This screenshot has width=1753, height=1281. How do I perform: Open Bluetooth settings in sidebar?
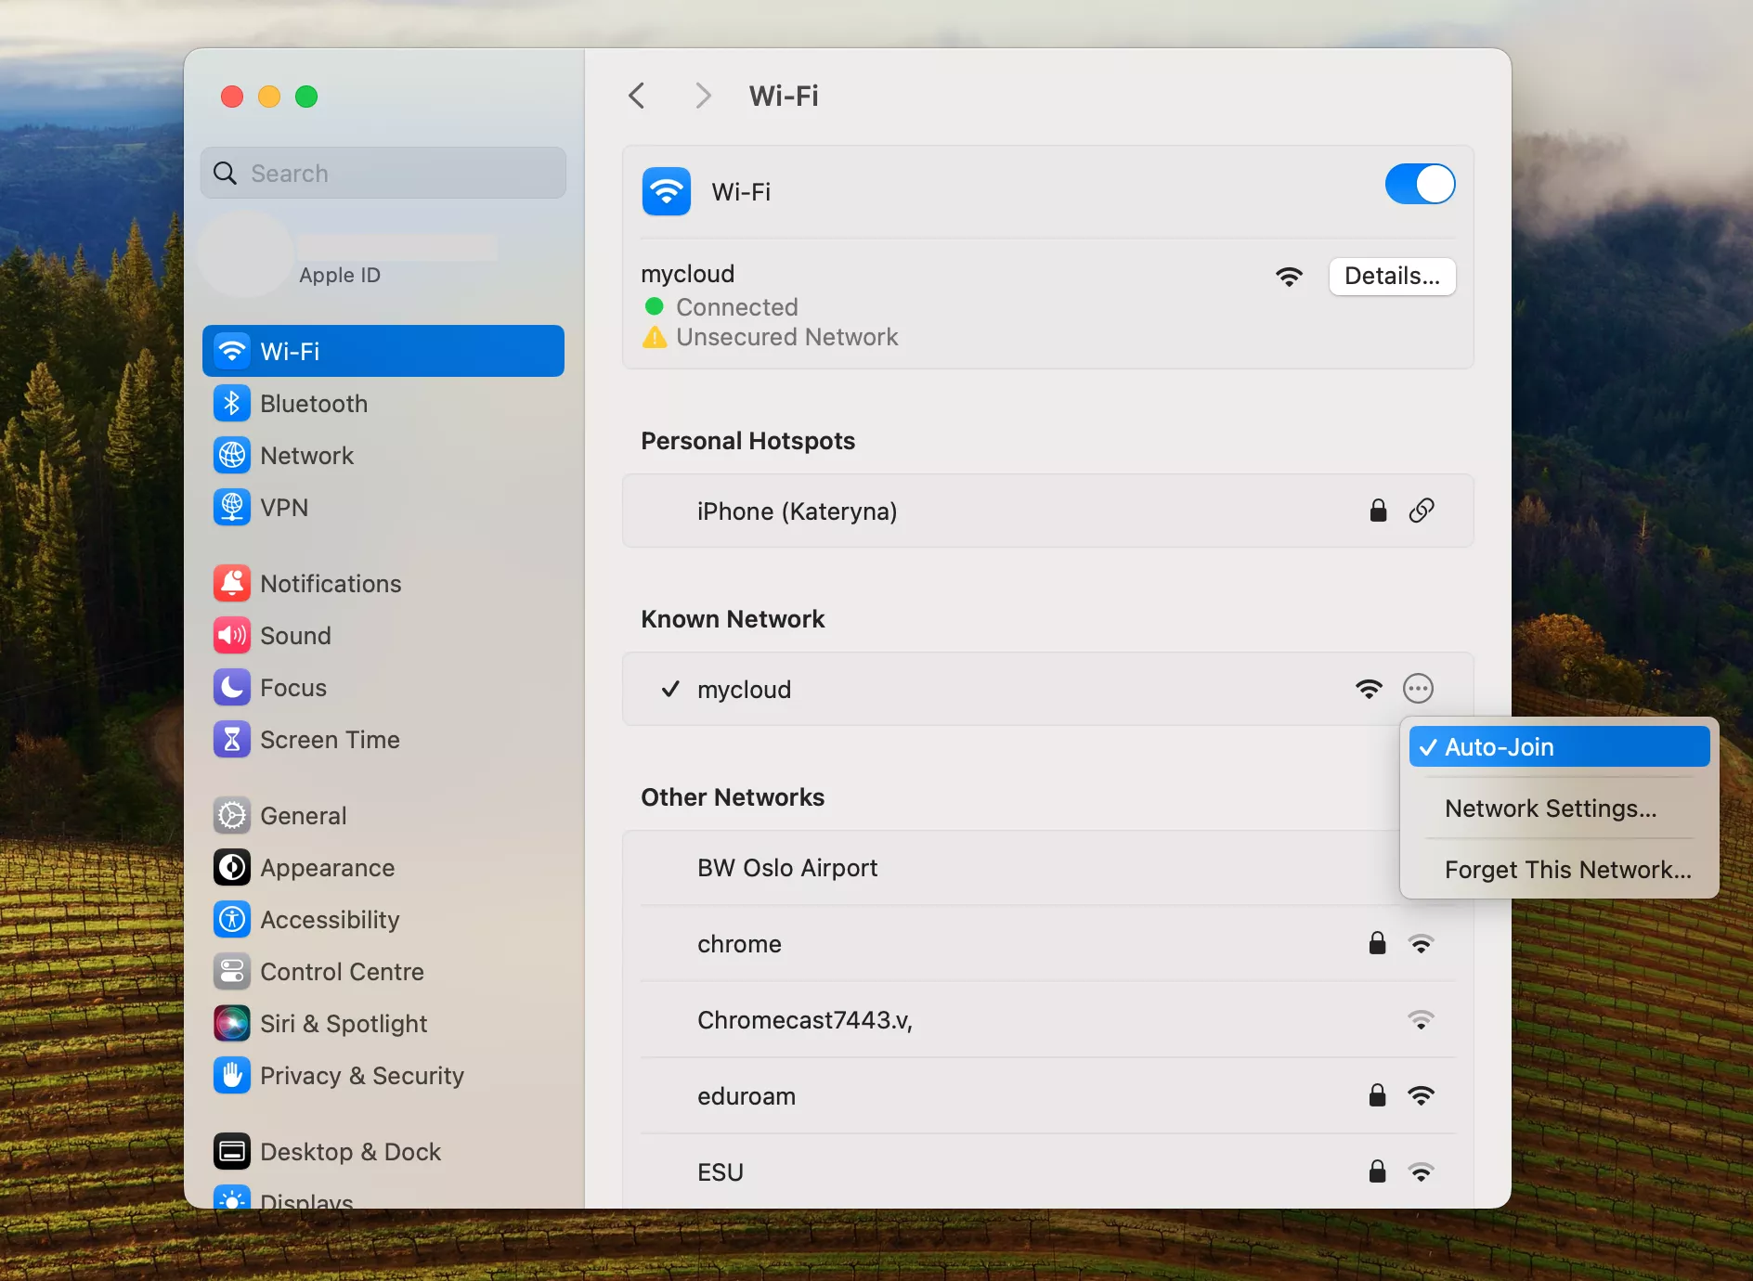pos(313,404)
